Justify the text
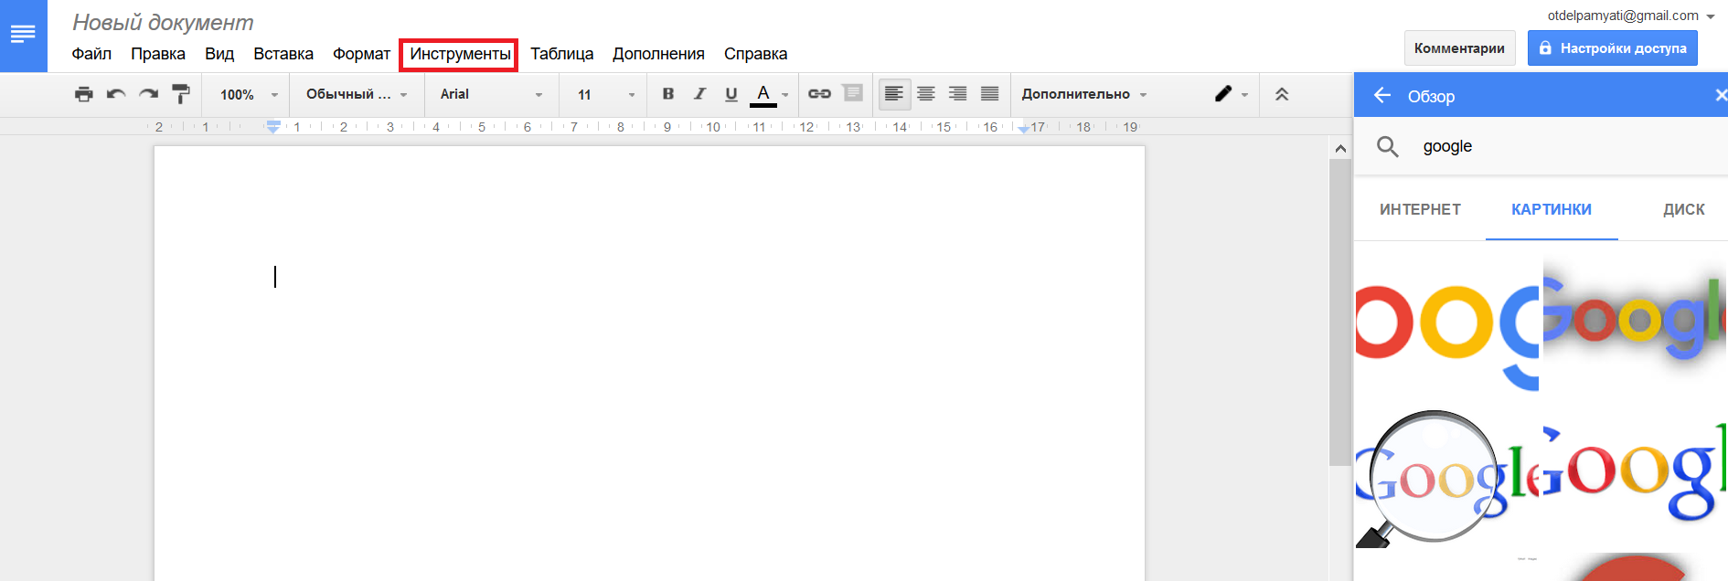The height and width of the screenshot is (581, 1728). 990,94
